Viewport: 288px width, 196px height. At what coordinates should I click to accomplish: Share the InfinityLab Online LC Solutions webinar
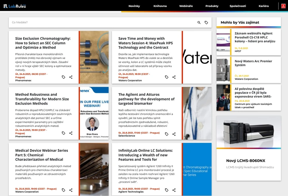pos(174,190)
